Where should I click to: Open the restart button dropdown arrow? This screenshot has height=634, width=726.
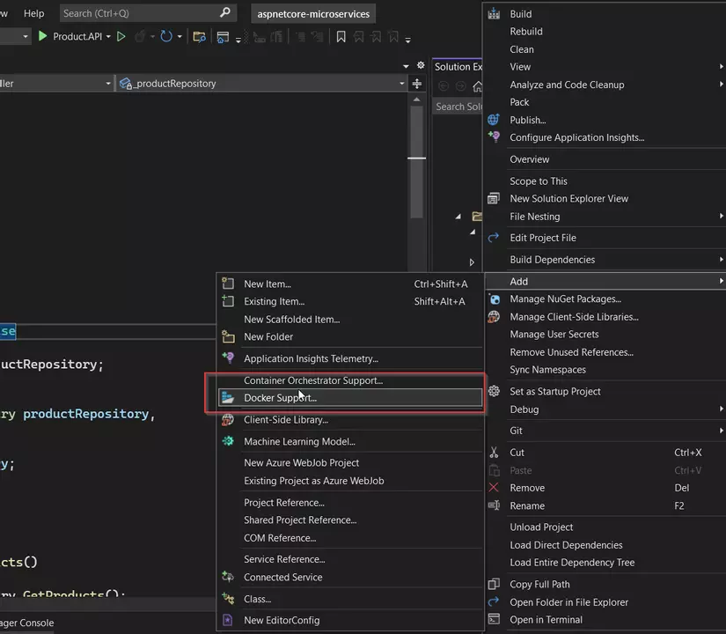tap(180, 37)
